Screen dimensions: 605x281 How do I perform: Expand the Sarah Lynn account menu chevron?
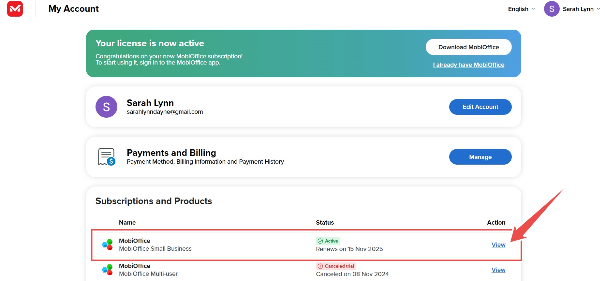598,9
